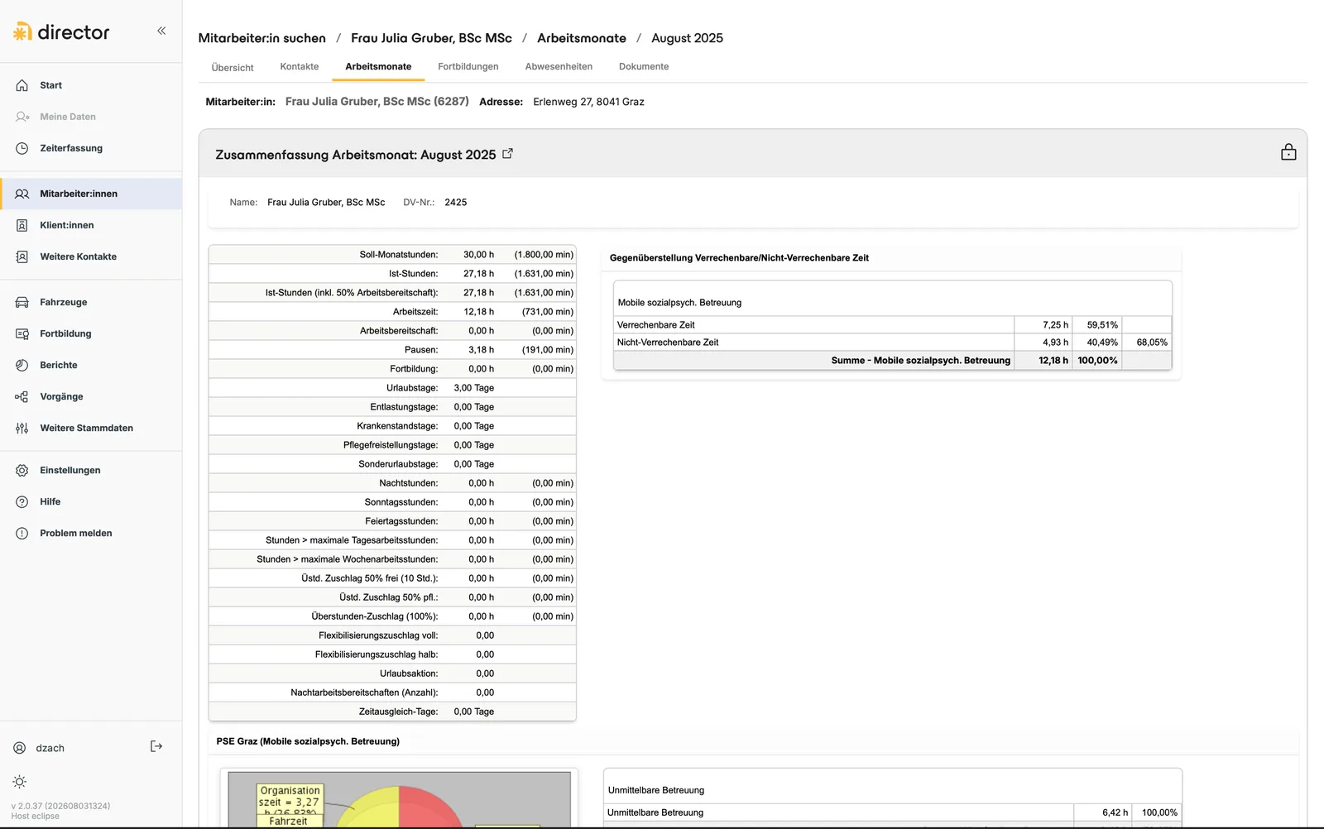
Task: Click the Zeitausgleich-Tage row label
Action: [398, 712]
